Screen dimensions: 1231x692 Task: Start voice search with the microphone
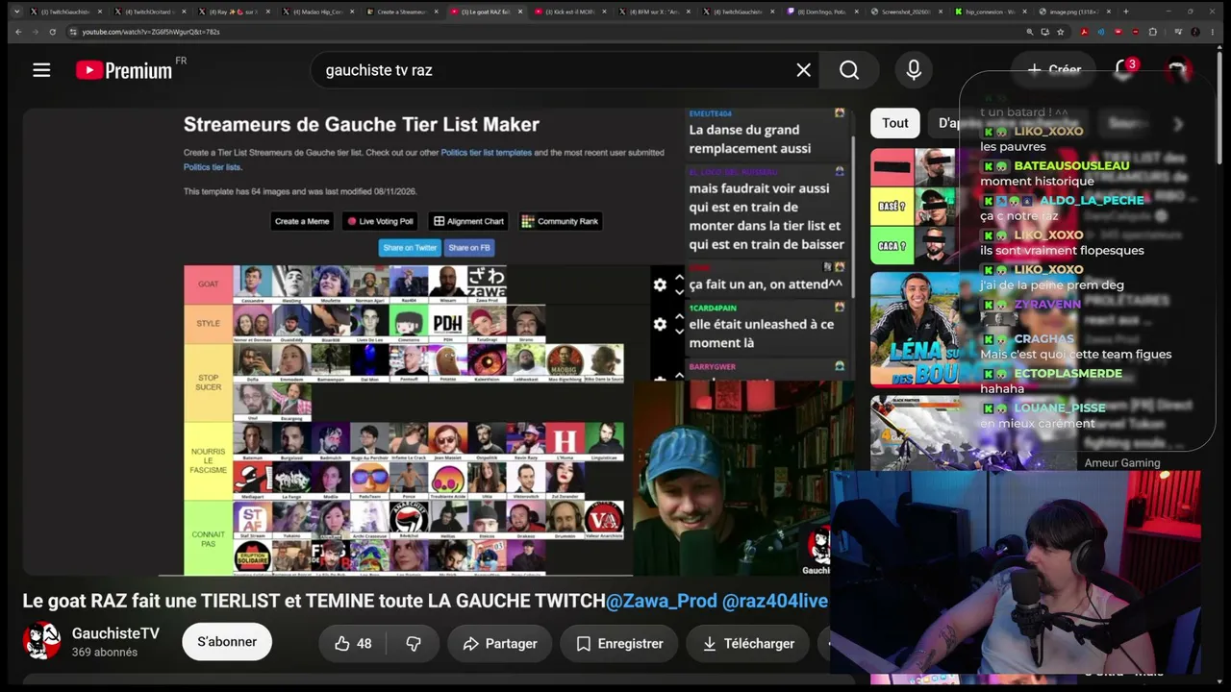tap(914, 70)
